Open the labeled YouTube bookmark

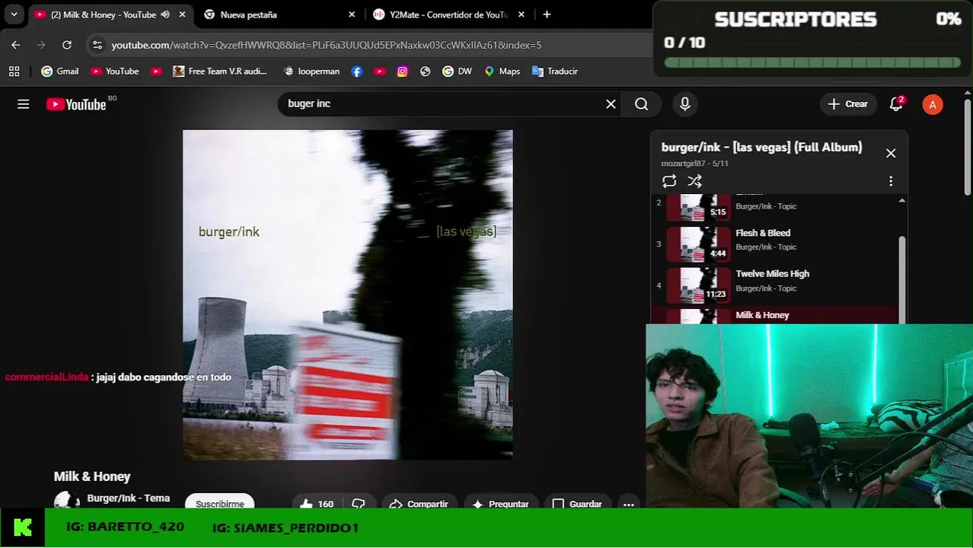tap(115, 71)
